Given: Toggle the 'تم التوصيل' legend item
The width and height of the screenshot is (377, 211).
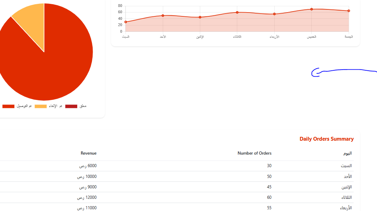Looking at the screenshot, I should click(17, 106).
